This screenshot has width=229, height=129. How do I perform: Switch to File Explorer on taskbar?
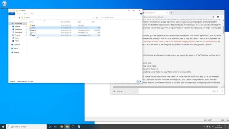[67, 126]
